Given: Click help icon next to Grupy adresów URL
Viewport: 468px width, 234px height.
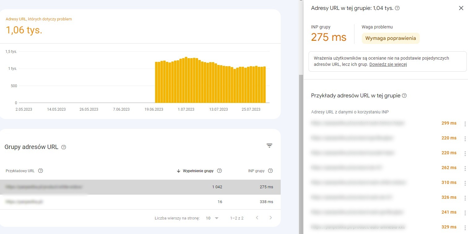Looking at the screenshot, I should pos(64,147).
